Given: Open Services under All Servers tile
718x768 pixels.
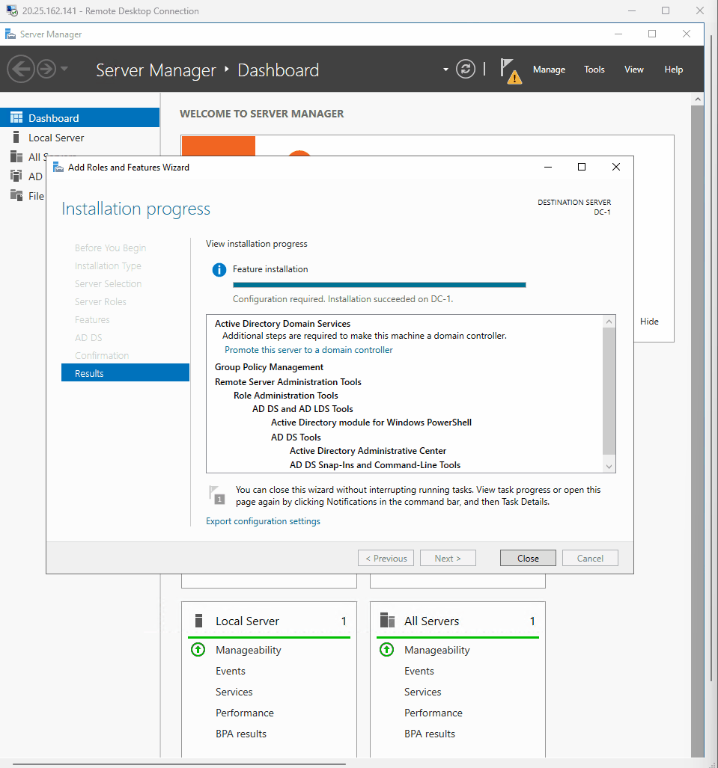Looking at the screenshot, I should click(423, 692).
